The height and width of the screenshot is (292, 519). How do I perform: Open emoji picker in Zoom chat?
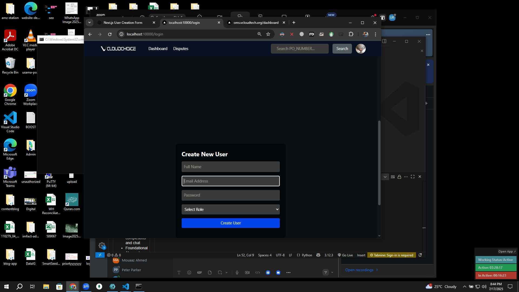click(189, 273)
